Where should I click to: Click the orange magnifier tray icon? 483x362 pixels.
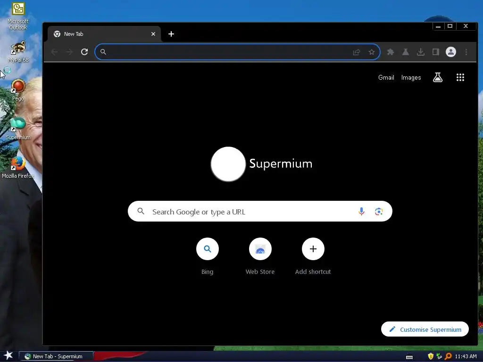coord(448,356)
